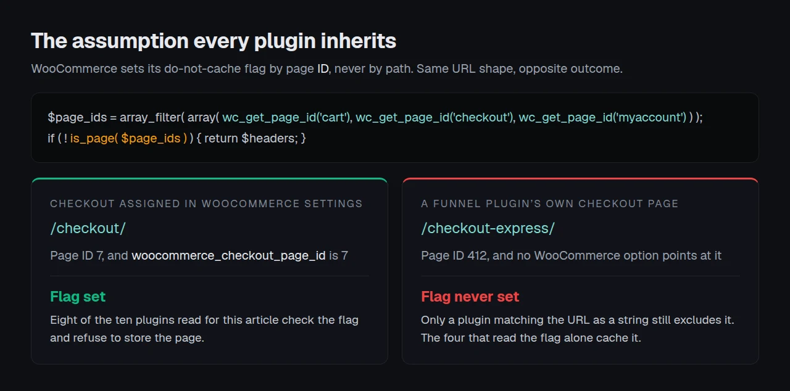Click the red "Flag never set" heading
Image resolution: width=790 pixels, height=391 pixels.
click(x=470, y=297)
